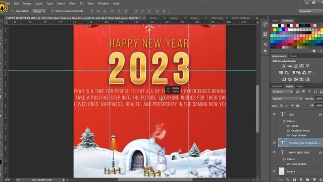The height and width of the screenshot is (182, 323).
Task: Hide the 2023 text layer
Action: tap(274, 114)
